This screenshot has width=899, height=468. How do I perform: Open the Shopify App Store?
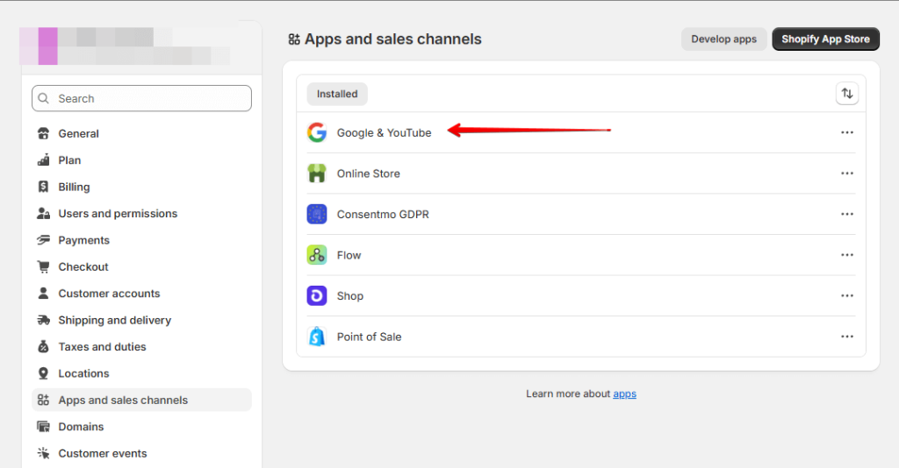point(825,39)
